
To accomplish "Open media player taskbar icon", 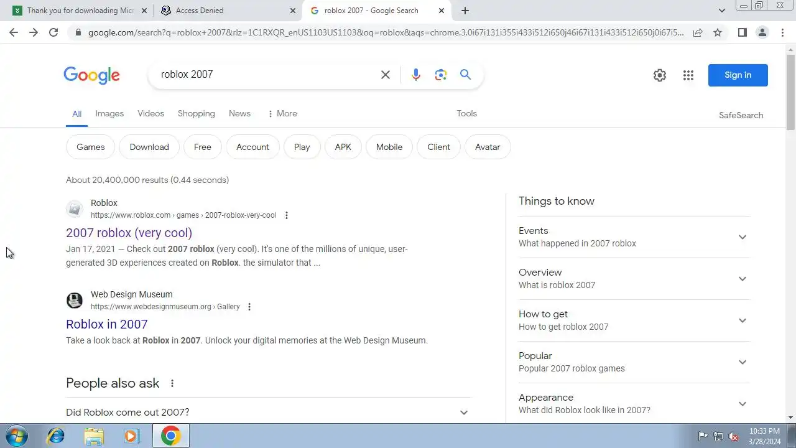I will pos(131,436).
